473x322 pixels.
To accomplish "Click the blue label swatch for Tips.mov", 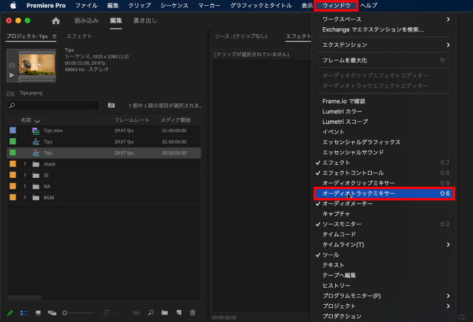I will 12,130.
